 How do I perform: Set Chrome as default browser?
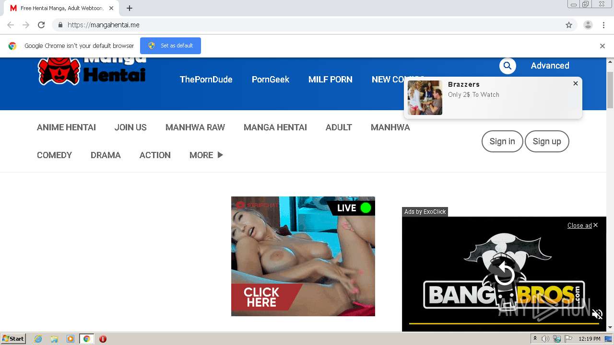pos(170,46)
